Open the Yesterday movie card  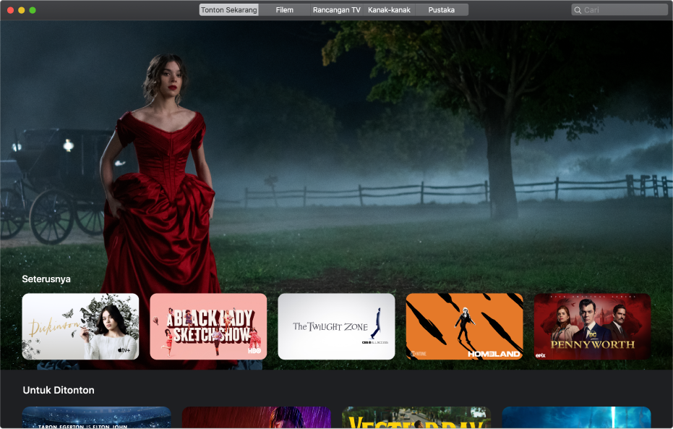[x=416, y=417]
